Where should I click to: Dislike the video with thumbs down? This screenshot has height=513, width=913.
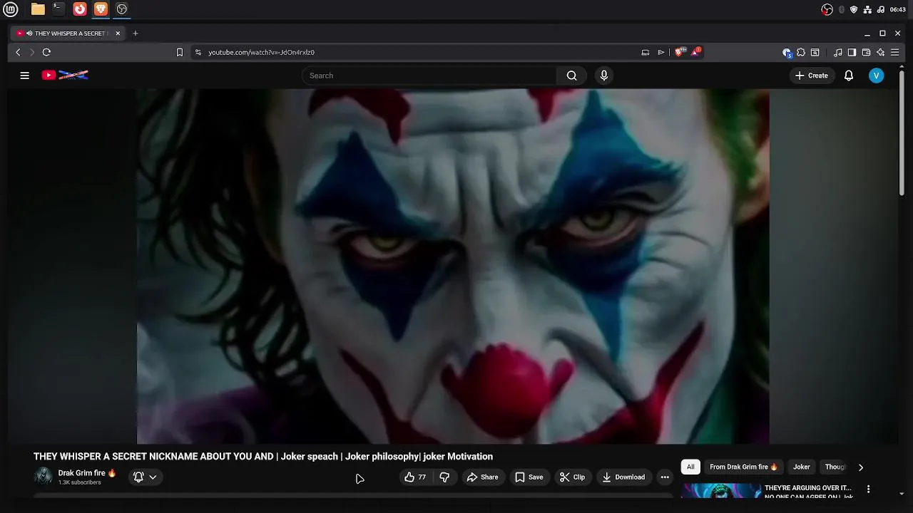coord(444,477)
